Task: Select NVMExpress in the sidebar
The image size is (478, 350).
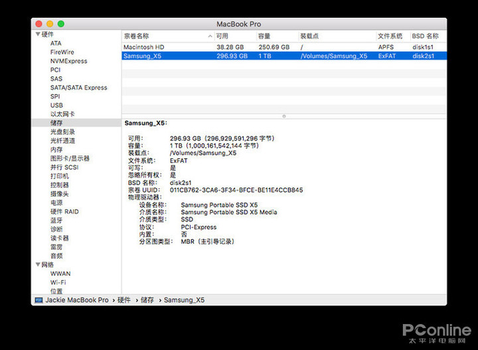Action: pos(68,61)
